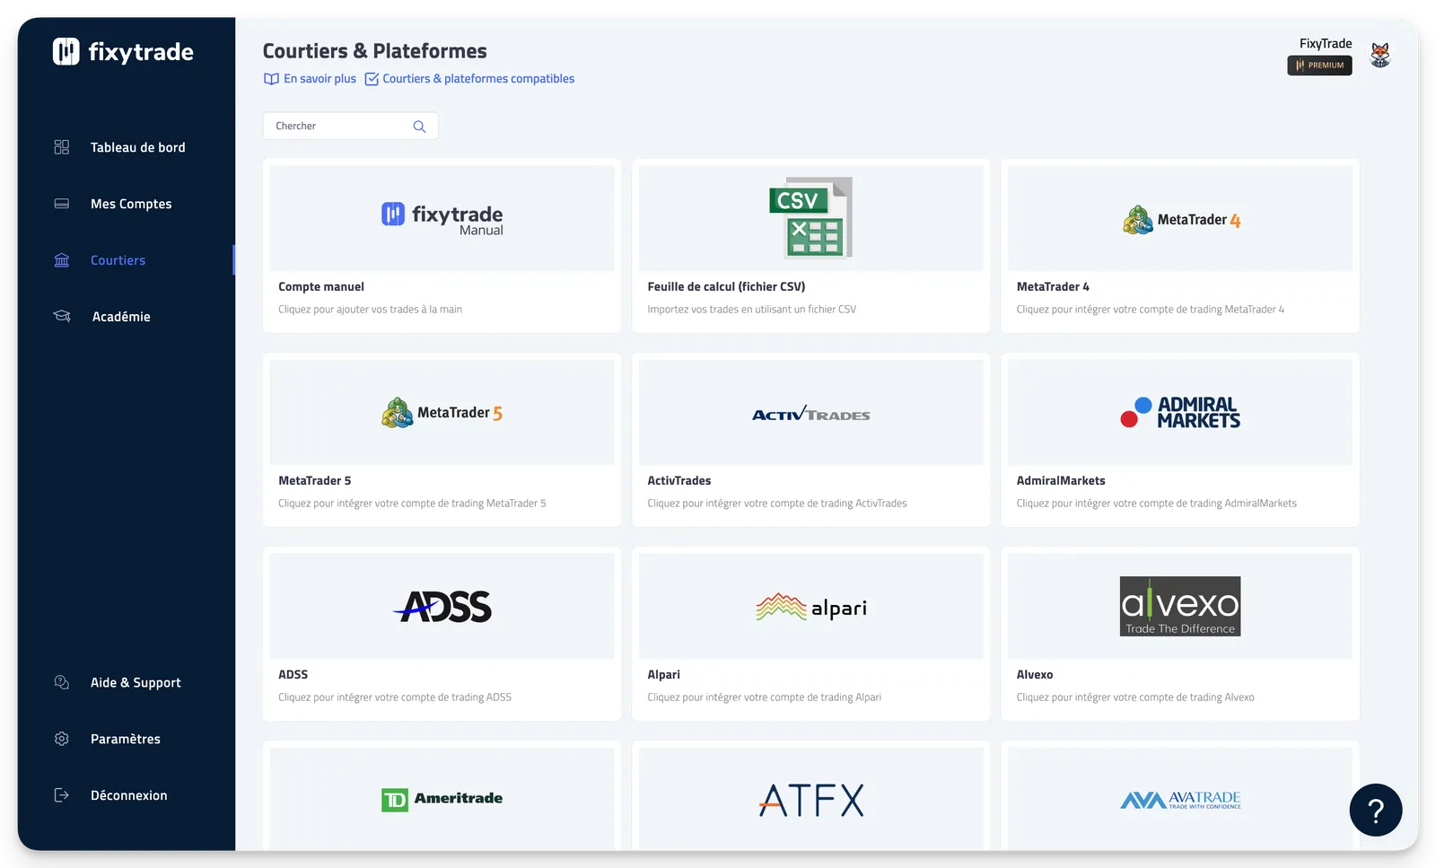1436x868 pixels.
Task: Click Feuille de calcul (fichier CSV) title
Action: (x=726, y=287)
